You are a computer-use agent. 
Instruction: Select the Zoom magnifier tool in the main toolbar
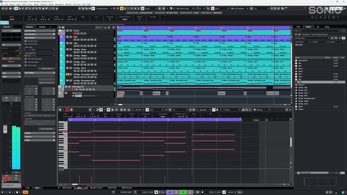click(x=40, y=9)
